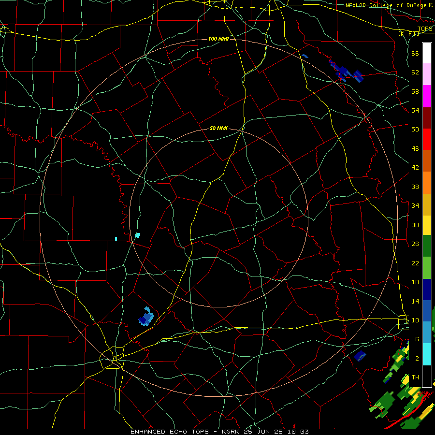Screen dimensions: 435x435
Task: Click the dark blue echo cluster in northeast
Action: coord(346,72)
